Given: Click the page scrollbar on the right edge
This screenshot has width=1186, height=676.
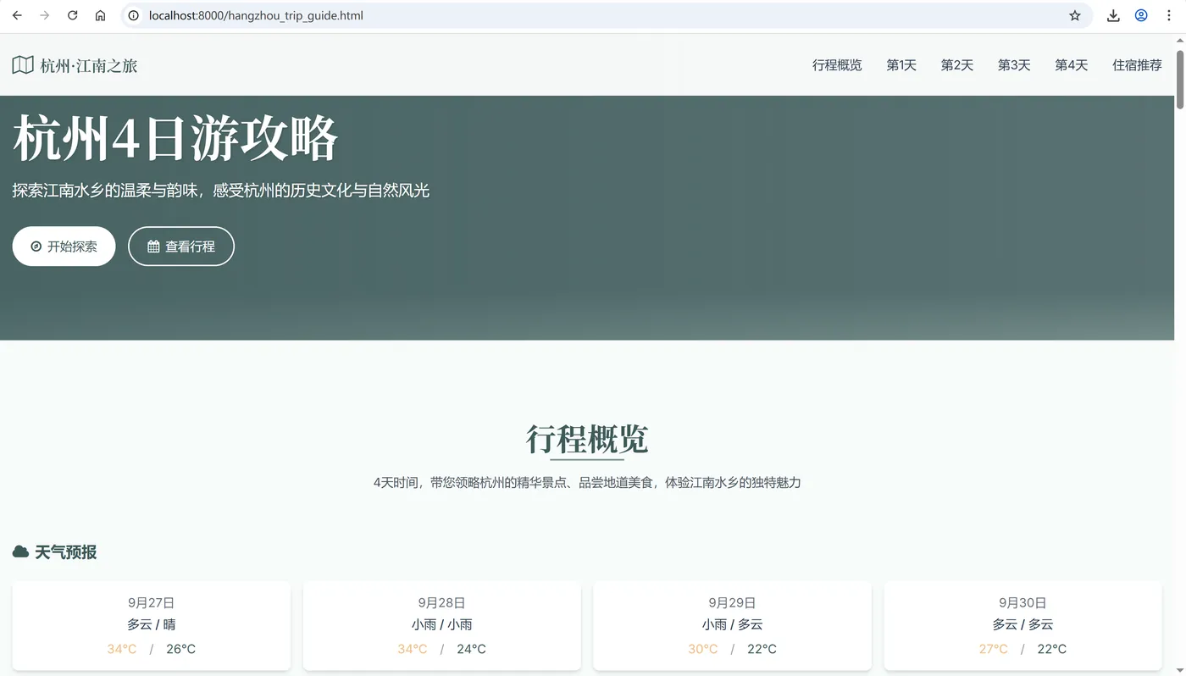Looking at the screenshot, I should 1181,76.
